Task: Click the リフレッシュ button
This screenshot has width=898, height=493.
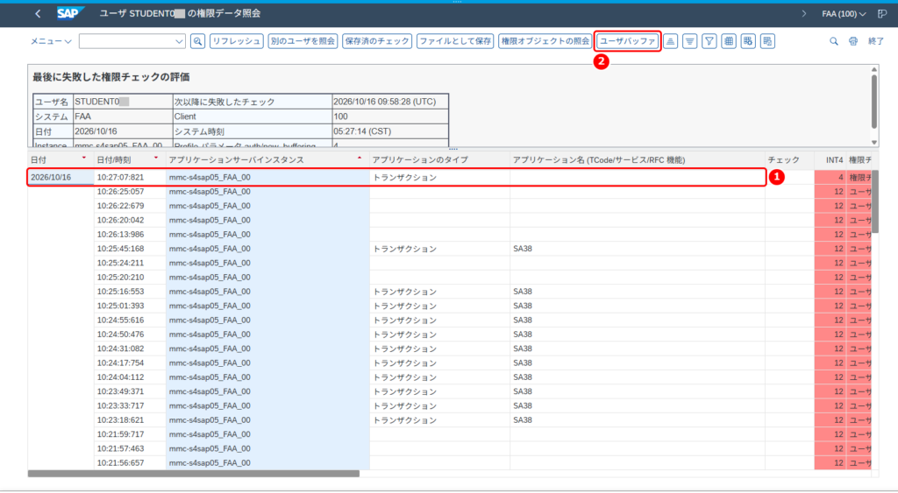Action: [237, 41]
